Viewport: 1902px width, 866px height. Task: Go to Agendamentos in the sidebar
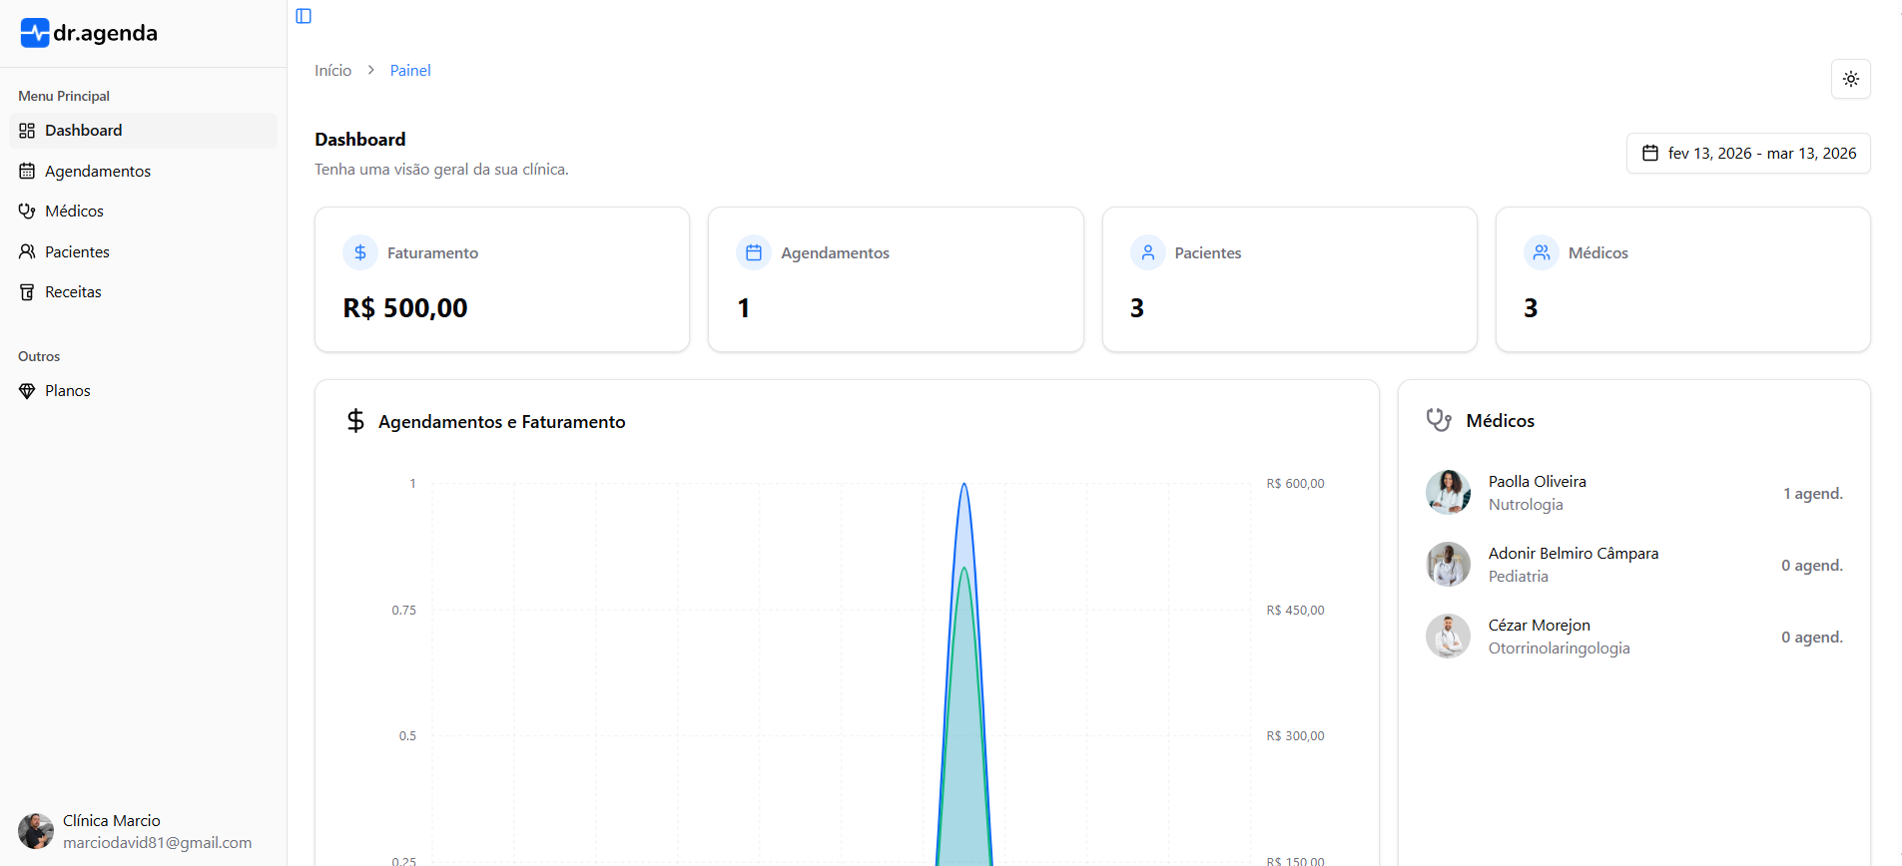click(97, 172)
